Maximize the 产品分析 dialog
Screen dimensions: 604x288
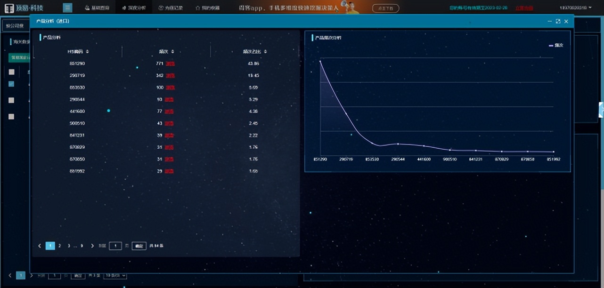(558, 21)
